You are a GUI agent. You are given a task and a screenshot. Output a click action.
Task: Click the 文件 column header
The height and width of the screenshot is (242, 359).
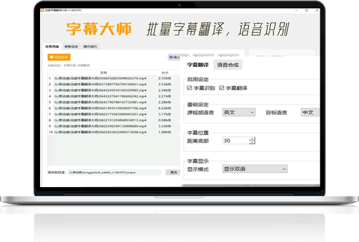click(103, 73)
